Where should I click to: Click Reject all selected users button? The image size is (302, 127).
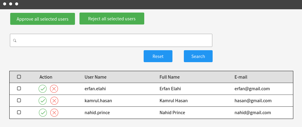click(x=112, y=19)
